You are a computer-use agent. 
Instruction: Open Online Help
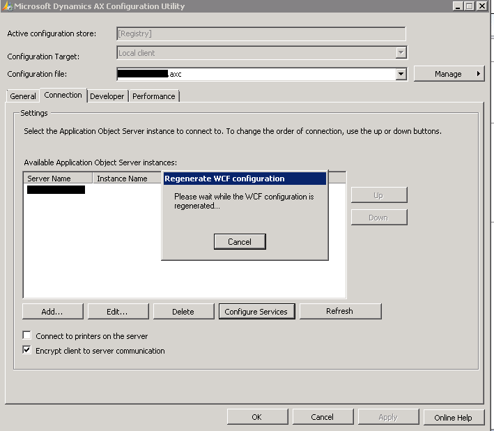coord(454,417)
